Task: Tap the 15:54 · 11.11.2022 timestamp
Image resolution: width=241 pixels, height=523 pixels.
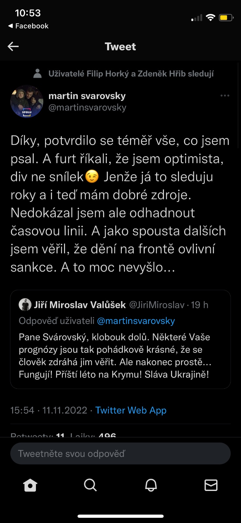Action: (49, 410)
